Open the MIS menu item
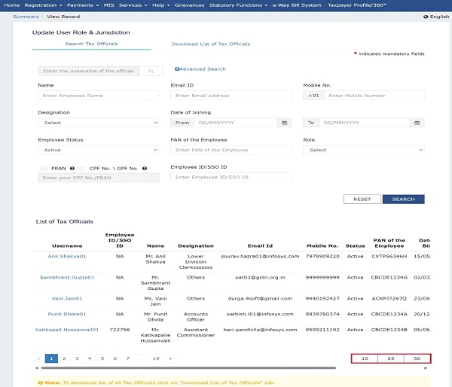Screen dimensions: 452x387 [109, 5]
